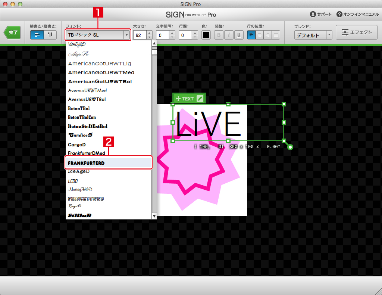This screenshot has height=295, width=382.
Task: Decrease character spacing stepper down
Action: [x=172, y=37]
